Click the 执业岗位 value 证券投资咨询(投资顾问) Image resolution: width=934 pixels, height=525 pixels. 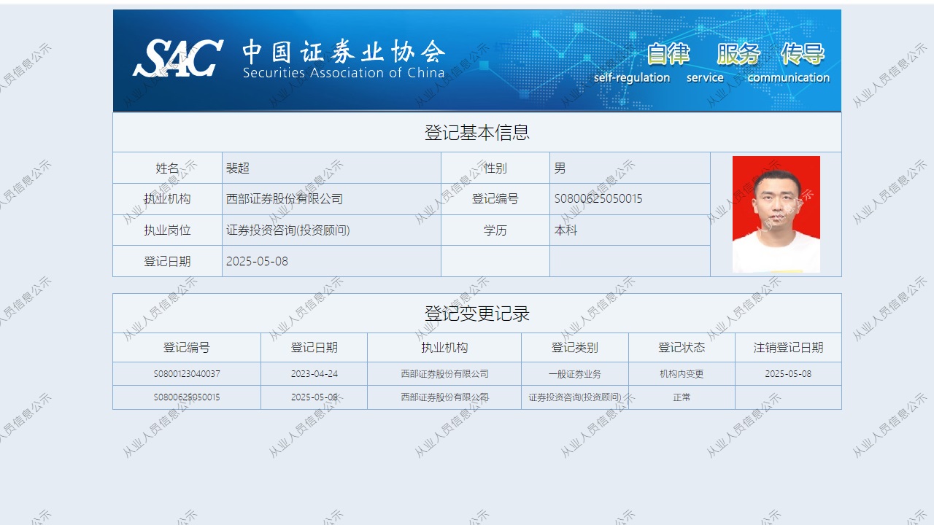[288, 230]
